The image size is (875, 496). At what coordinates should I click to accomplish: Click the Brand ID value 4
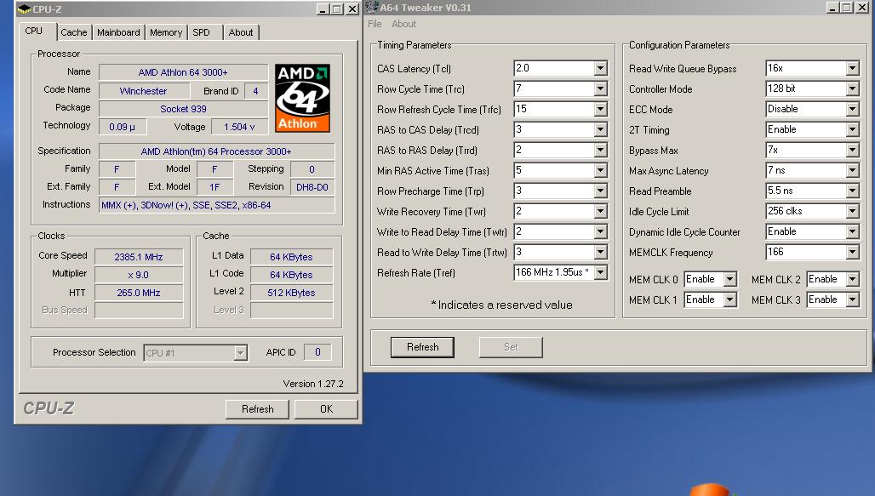click(255, 91)
